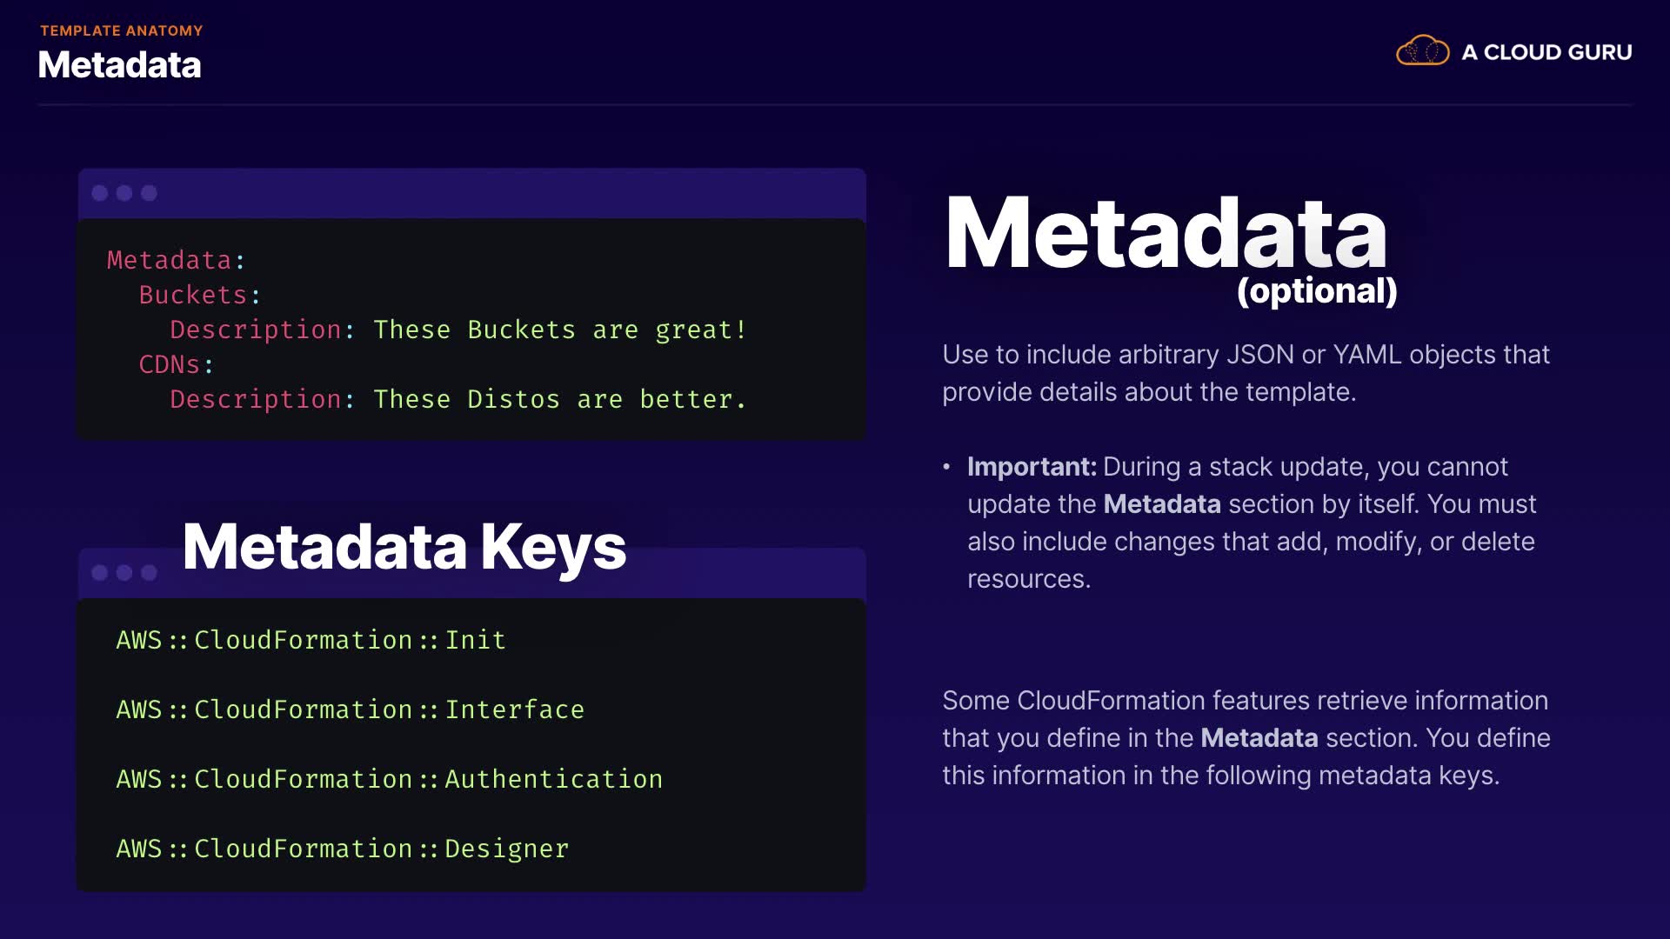
Task: Click the TEMPLATE ANATOMY section label
Action: click(x=121, y=30)
